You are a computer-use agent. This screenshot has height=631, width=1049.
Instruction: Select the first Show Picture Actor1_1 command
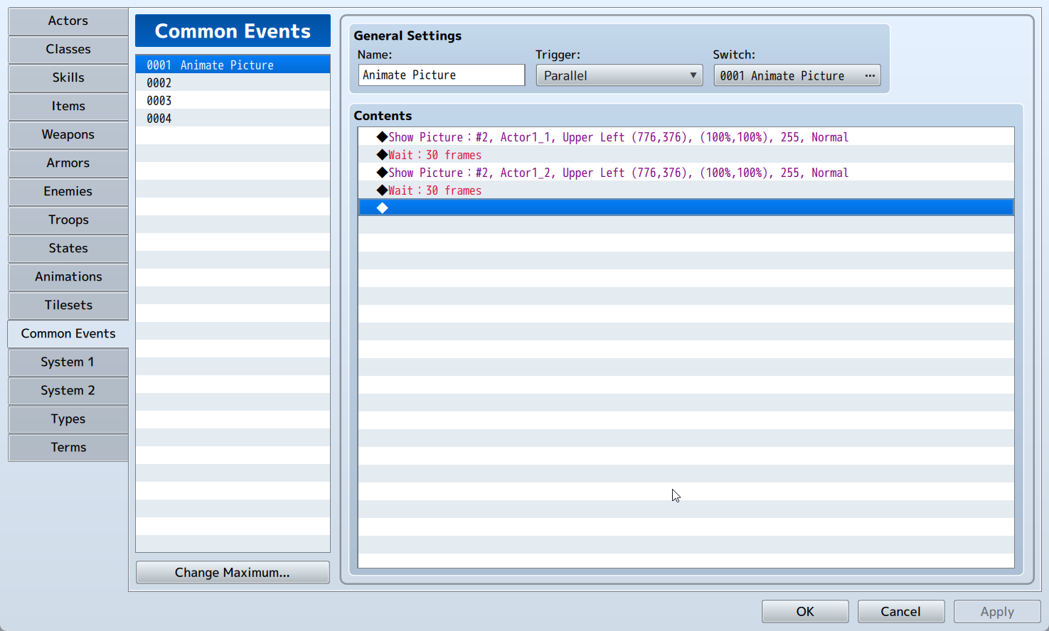click(x=686, y=137)
